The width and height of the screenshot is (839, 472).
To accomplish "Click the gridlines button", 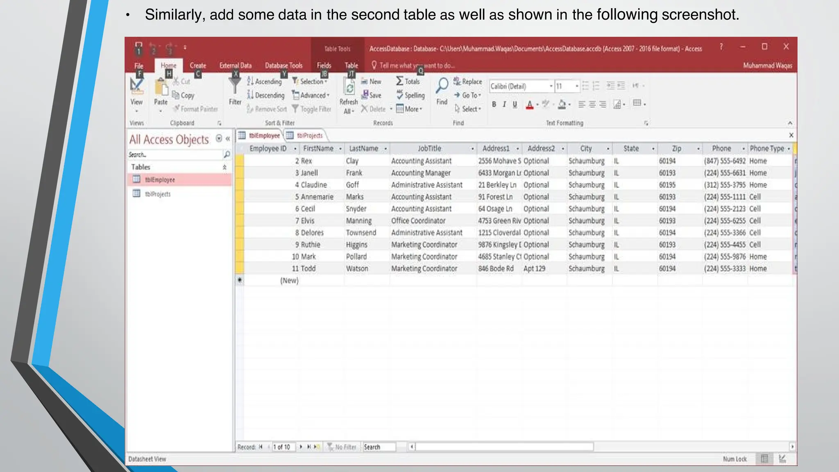I will tap(637, 103).
